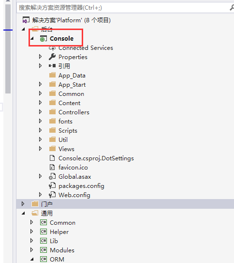Click the packages.config file icon
Viewport: 234px width, 263px height.
pyautogui.click(x=52, y=186)
